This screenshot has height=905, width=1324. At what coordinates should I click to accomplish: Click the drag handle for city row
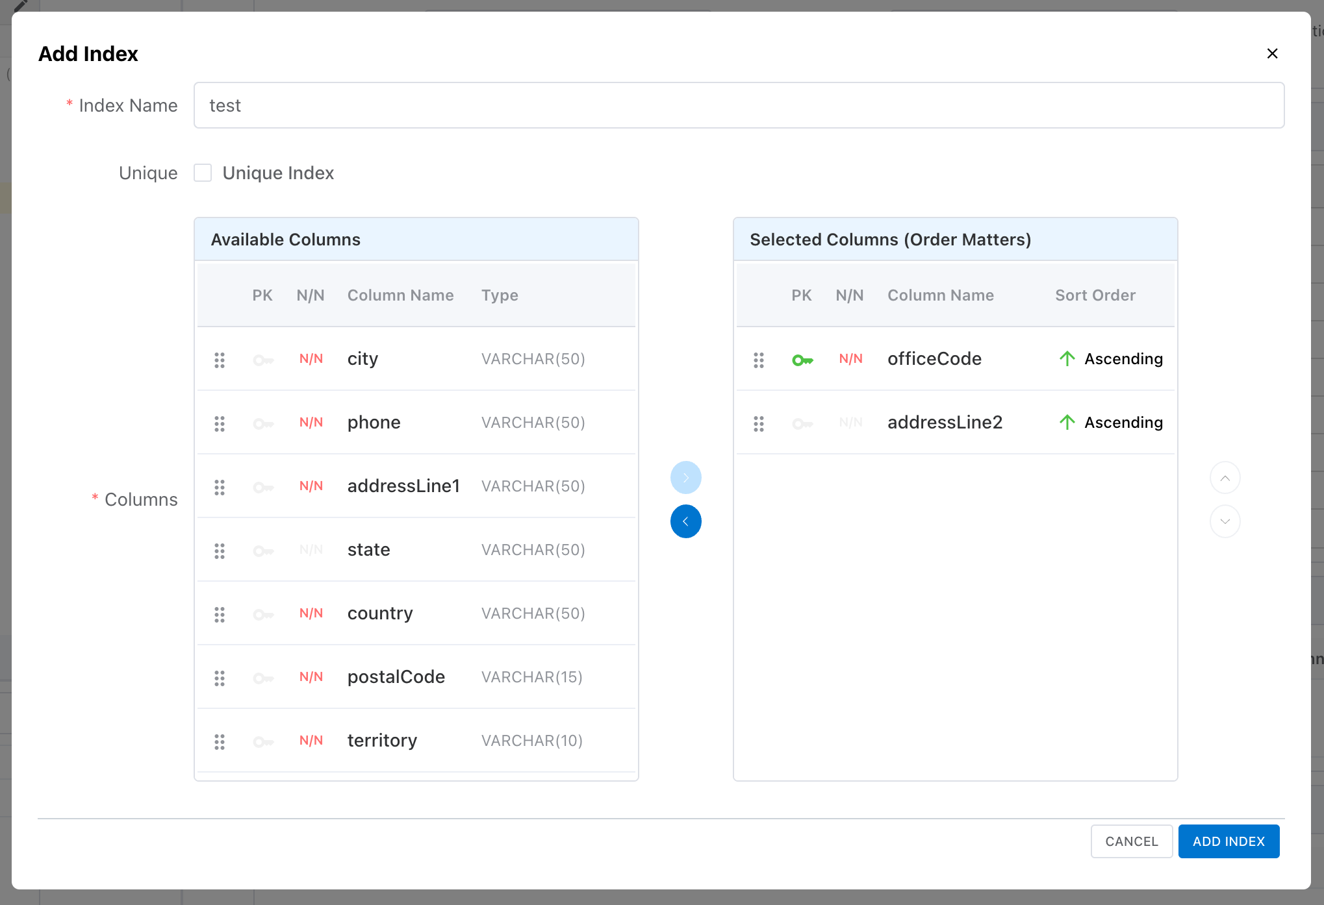(220, 360)
